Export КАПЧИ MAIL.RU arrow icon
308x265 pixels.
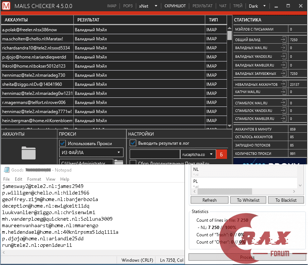(283, 92)
